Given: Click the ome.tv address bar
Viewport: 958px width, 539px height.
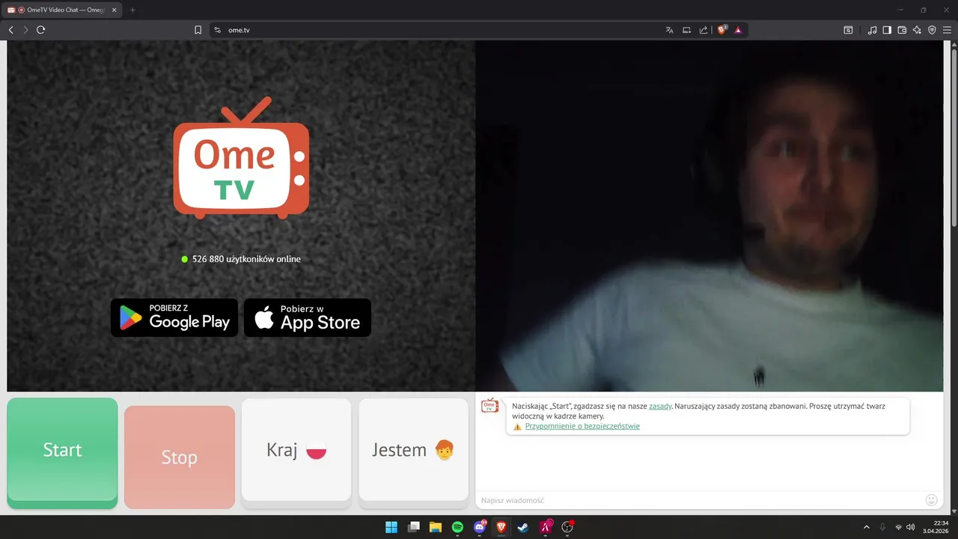Looking at the screenshot, I should (x=442, y=30).
